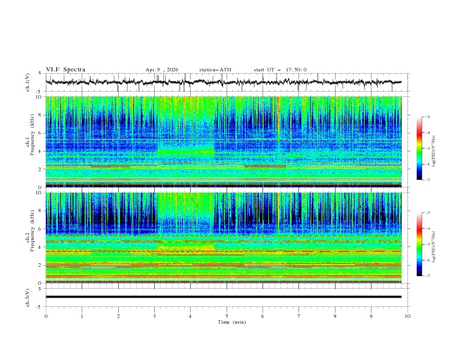The height and width of the screenshot is (355, 459).
Task: Click the "ch.3(V)" axis label
Action: point(28,298)
